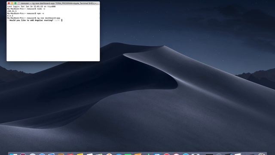The image size is (275, 155).
Task: Click the blinking cursor after the routing prompt
Action: pyautogui.click(x=62, y=20)
